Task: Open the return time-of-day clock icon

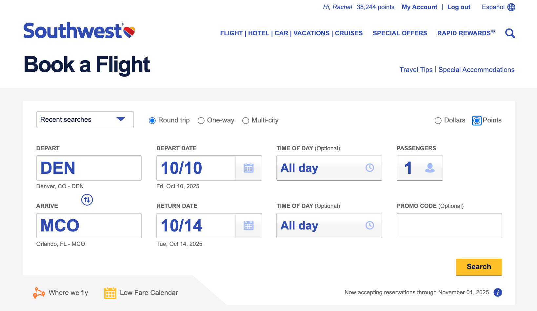Action: click(370, 225)
